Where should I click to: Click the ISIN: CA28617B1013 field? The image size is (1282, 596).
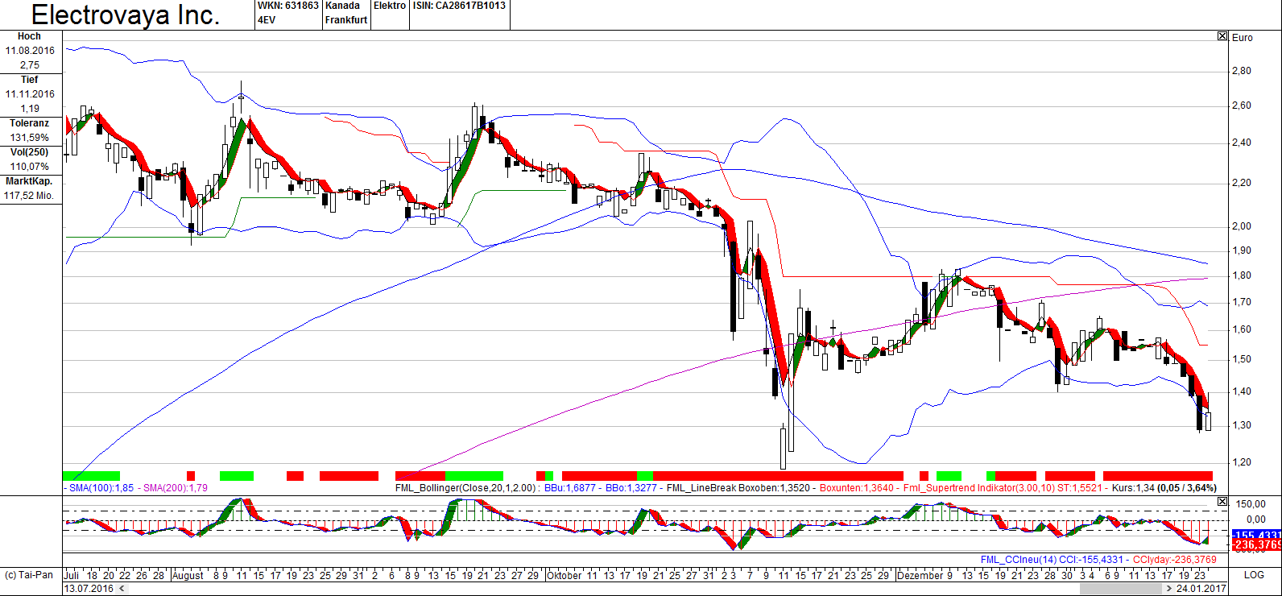[x=459, y=6]
